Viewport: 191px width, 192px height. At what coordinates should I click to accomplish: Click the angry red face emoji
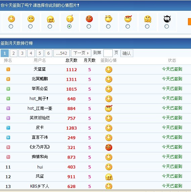click(x=89, y=19)
